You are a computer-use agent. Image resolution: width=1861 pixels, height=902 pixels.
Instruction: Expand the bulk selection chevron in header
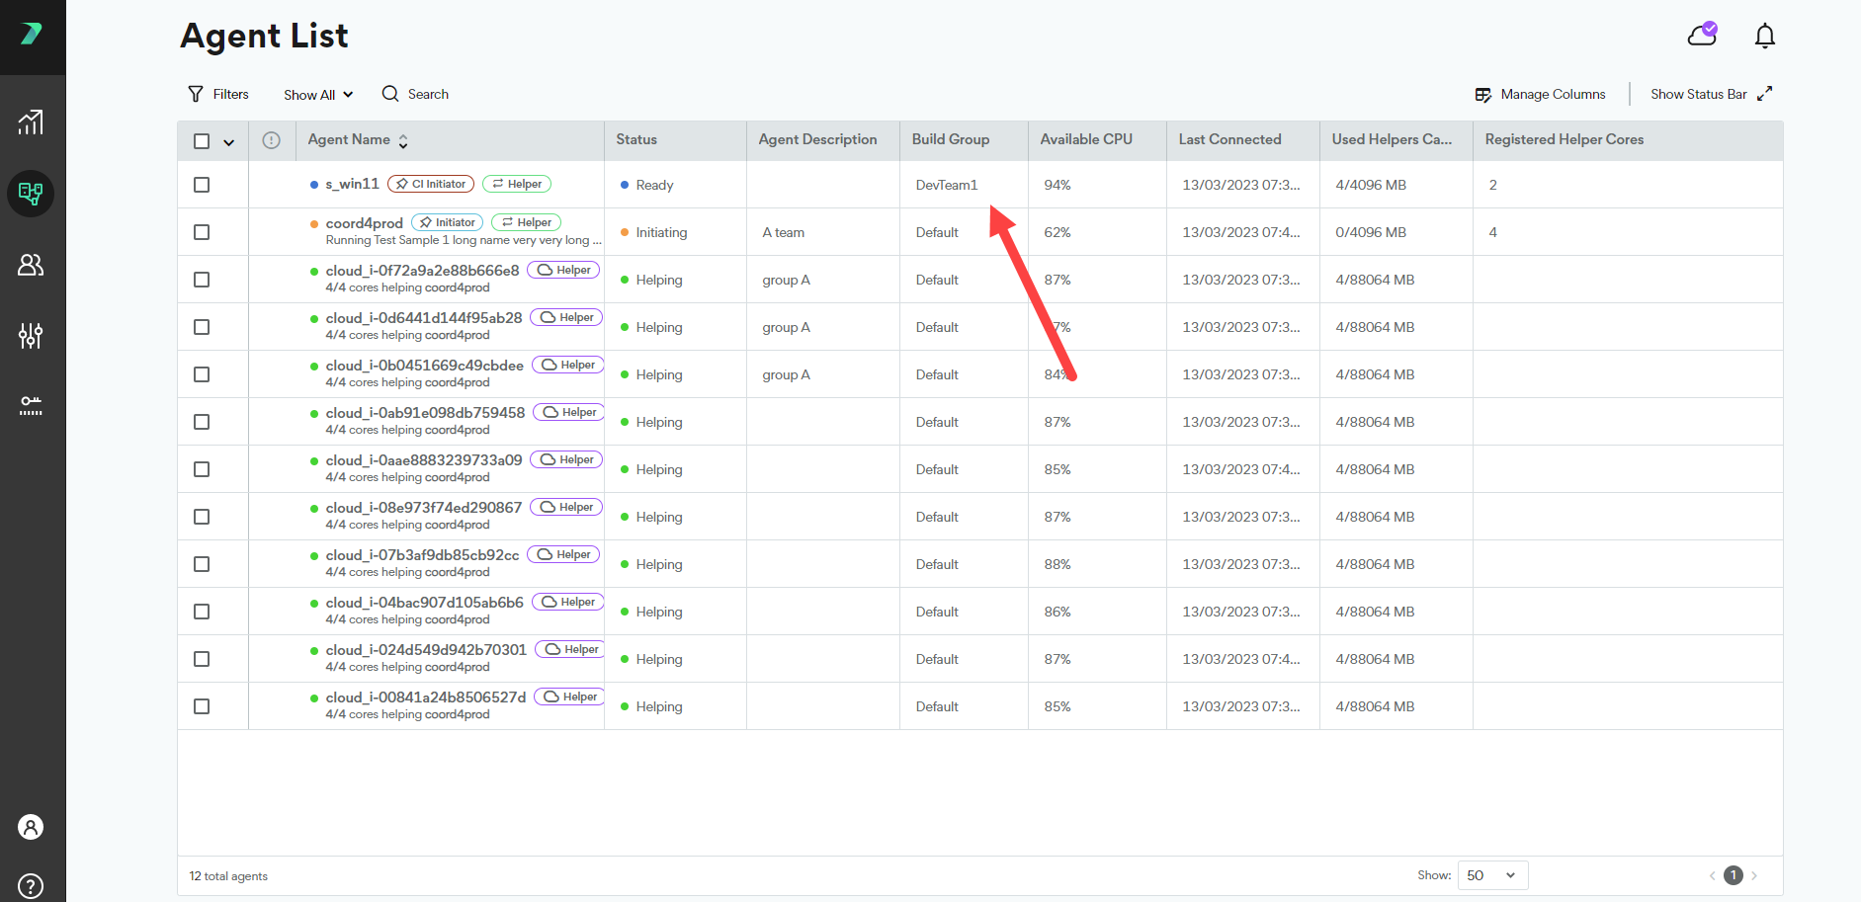[x=229, y=142]
